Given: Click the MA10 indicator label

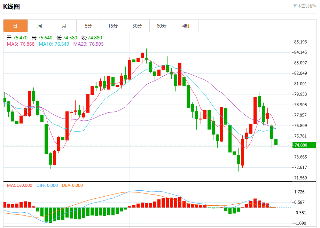Looking at the screenshot, I should [54, 44].
